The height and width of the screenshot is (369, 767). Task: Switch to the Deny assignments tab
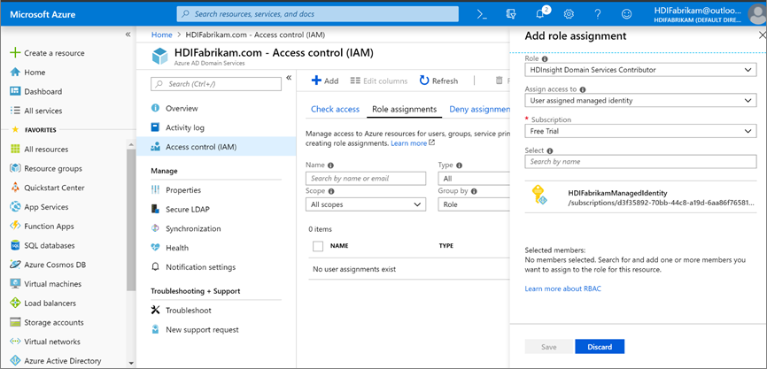[480, 109]
